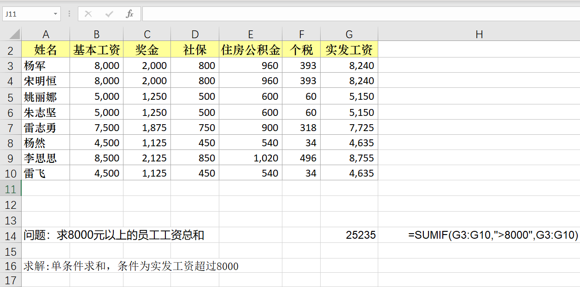Select column F header
The height and width of the screenshot is (287, 580).
[x=301, y=34]
